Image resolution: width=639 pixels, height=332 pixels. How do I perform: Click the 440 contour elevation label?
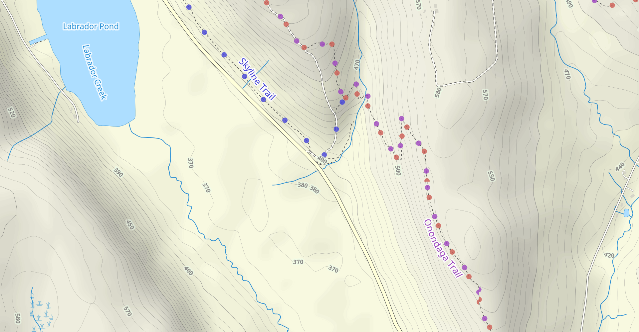pyautogui.click(x=620, y=167)
